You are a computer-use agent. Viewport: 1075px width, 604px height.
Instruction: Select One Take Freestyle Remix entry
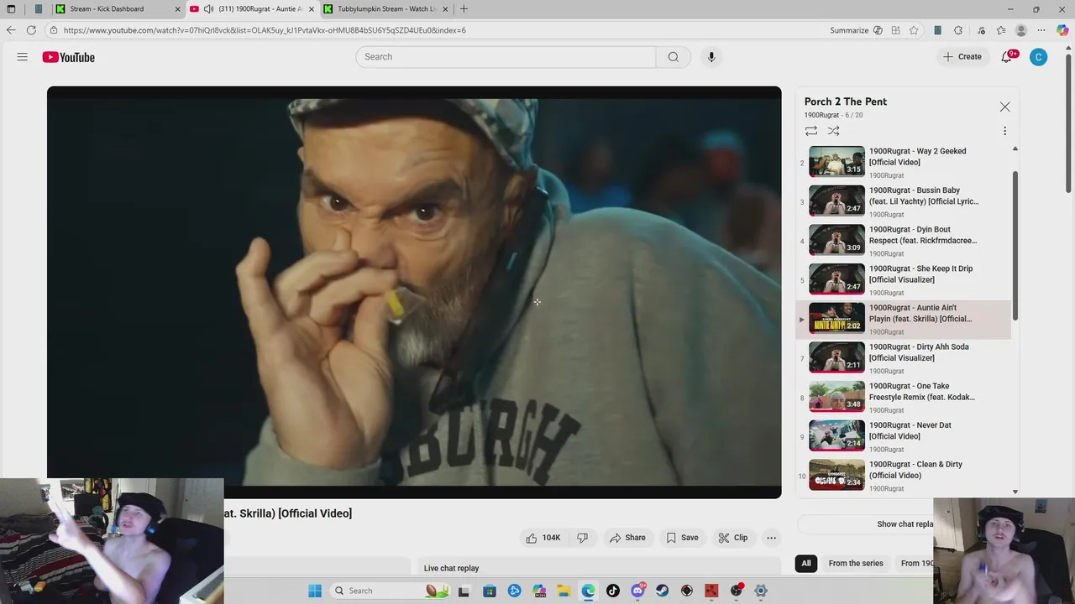[904, 398]
